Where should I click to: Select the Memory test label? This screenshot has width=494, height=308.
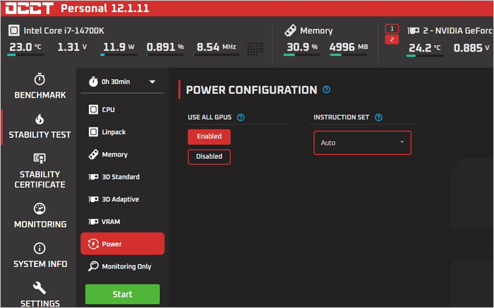(114, 155)
